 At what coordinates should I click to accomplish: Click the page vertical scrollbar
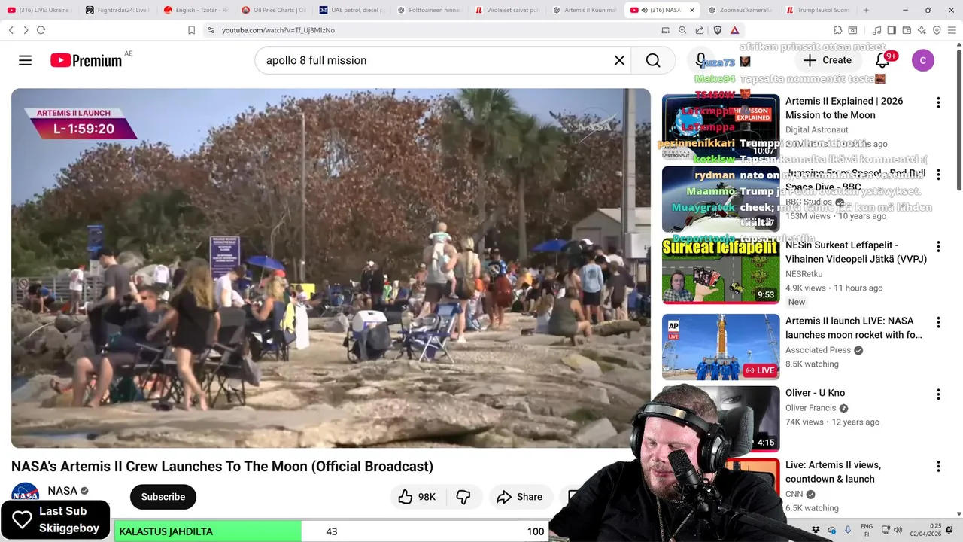coord(958,120)
